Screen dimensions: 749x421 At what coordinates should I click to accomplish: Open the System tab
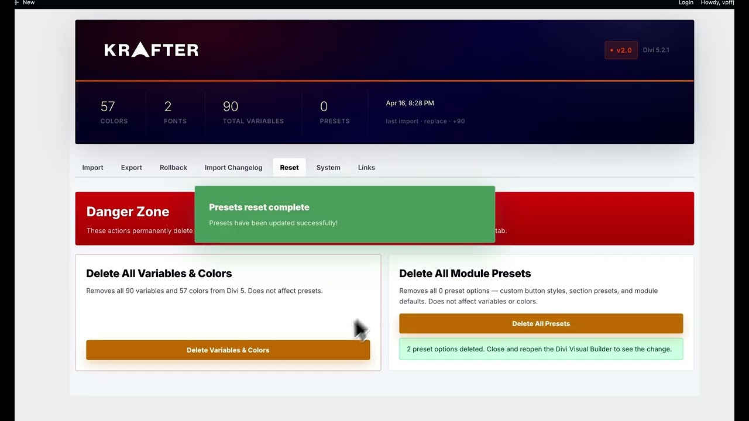[x=328, y=167]
